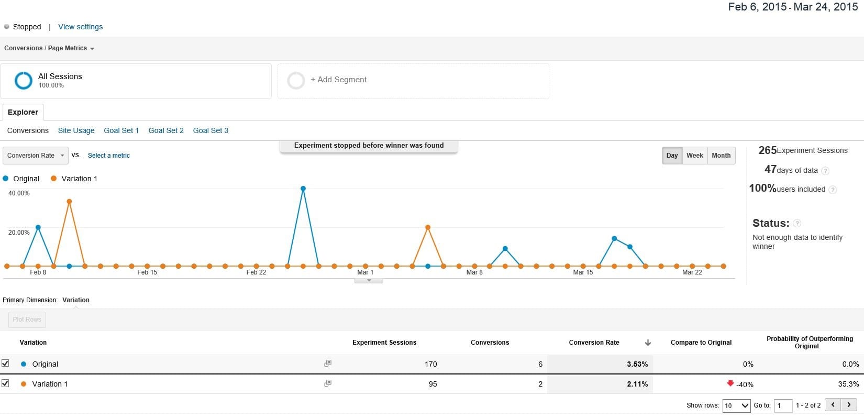Switch to the Conversions sub-tab
The height and width of the screenshot is (418, 864).
click(x=28, y=130)
